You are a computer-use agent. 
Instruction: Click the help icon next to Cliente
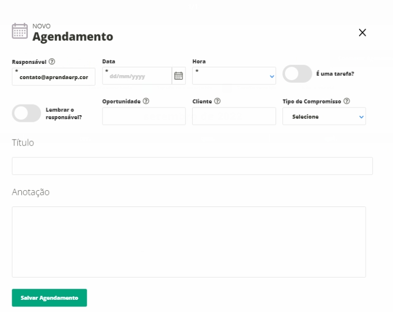pos(217,101)
